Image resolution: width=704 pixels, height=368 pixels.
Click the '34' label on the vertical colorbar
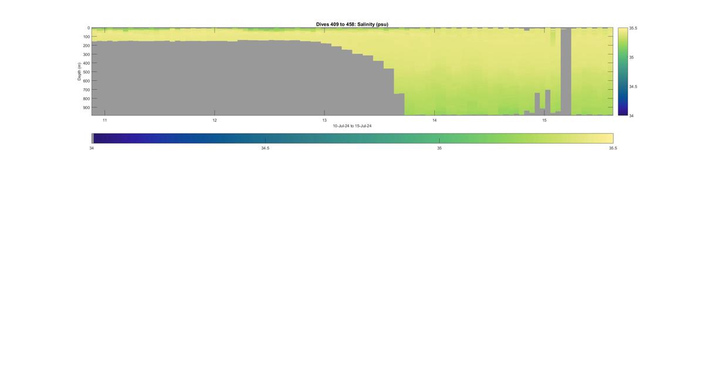(x=631, y=115)
